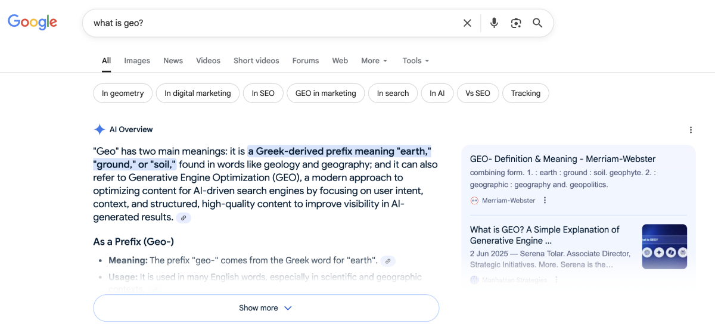Image resolution: width=715 pixels, height=330 pixels.
Task: Click the Google logo
Action: click(x=32, y=23)
